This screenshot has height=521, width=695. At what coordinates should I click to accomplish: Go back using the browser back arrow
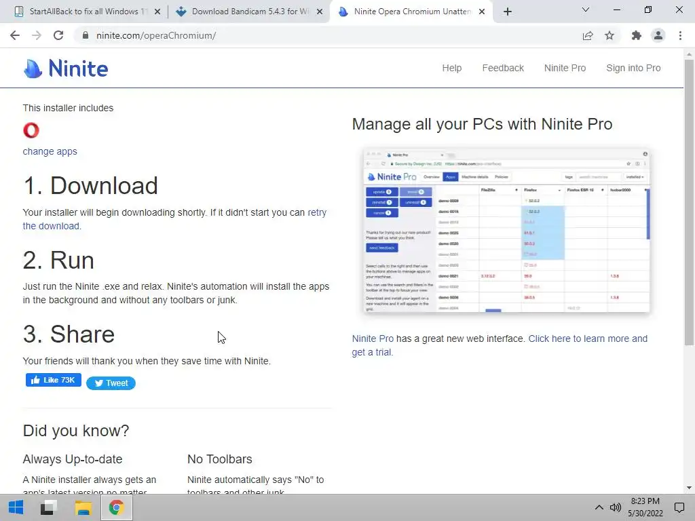(x=15, y=35)
